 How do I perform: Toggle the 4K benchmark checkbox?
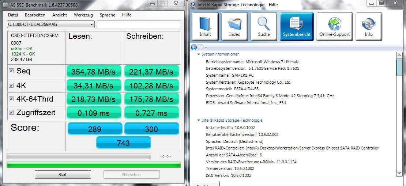coord(11,85)
